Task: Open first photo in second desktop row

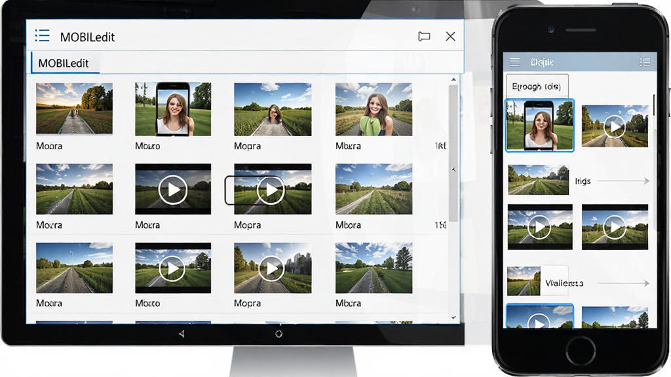Action: tap(75, 189)
